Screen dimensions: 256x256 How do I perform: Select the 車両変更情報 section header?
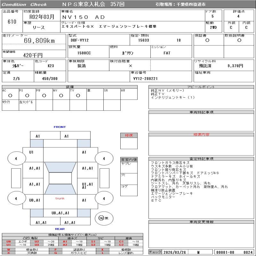(201, 222)
